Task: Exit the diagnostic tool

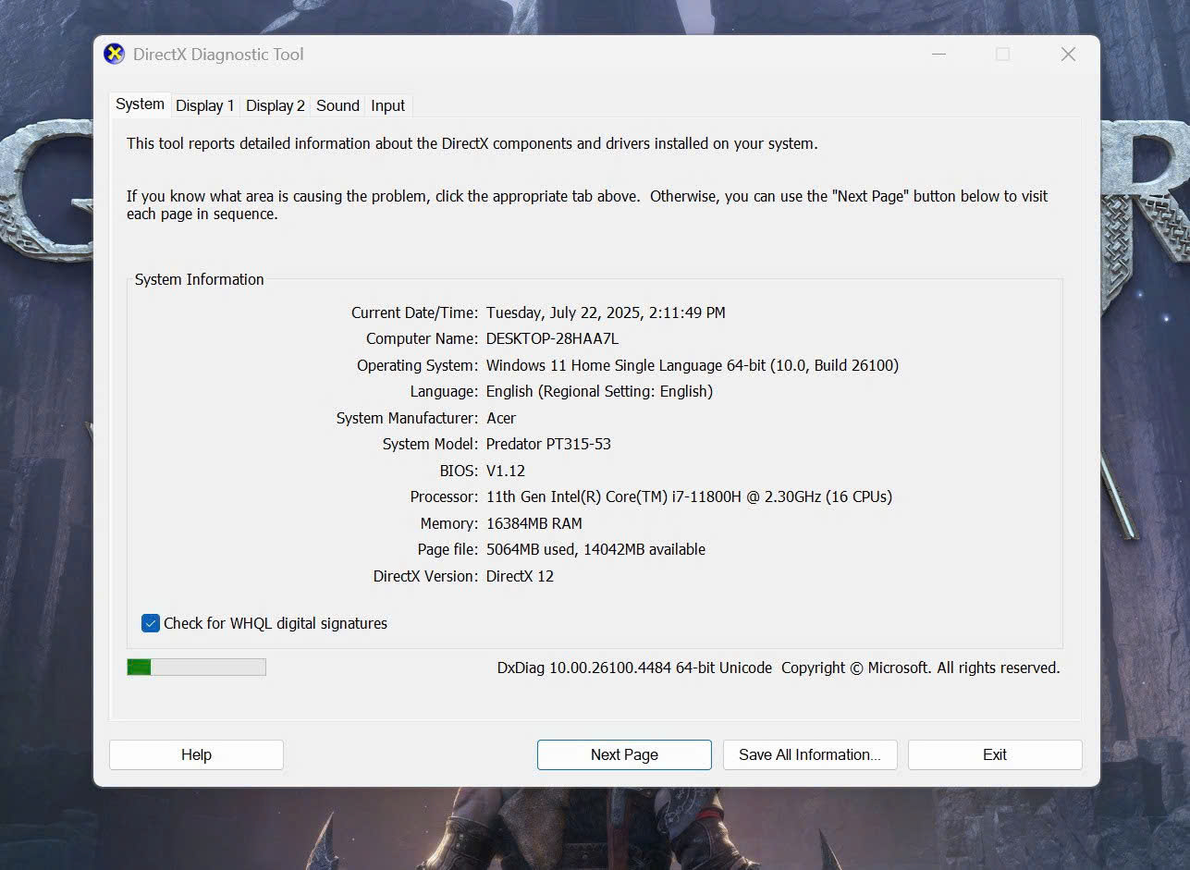Action: [x=995, y=754]
